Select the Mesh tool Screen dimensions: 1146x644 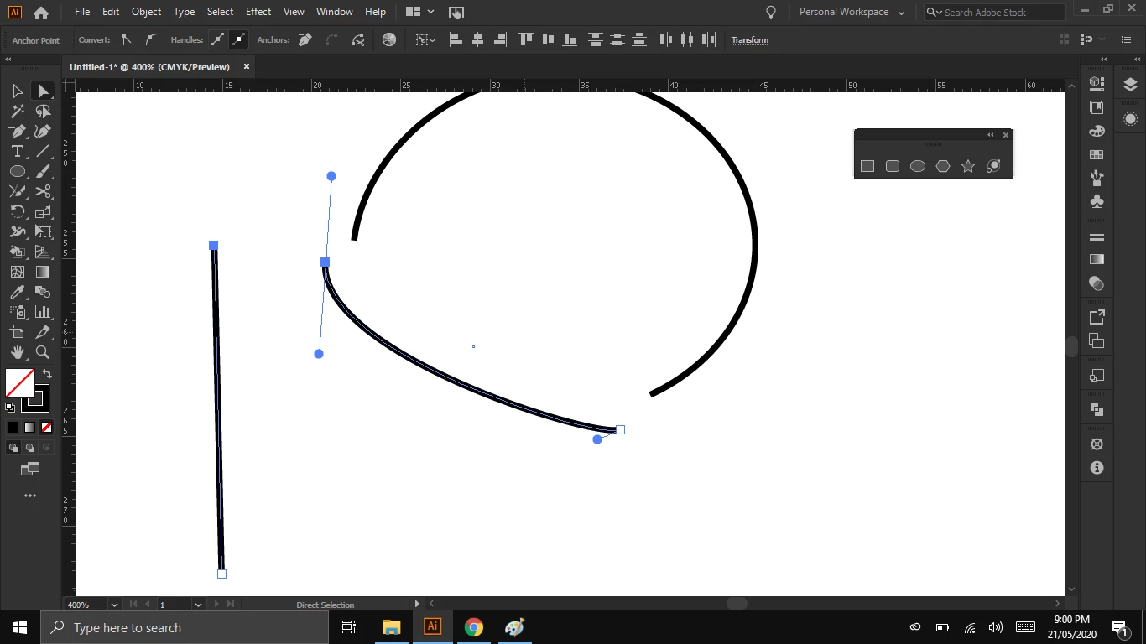[17, 272]
